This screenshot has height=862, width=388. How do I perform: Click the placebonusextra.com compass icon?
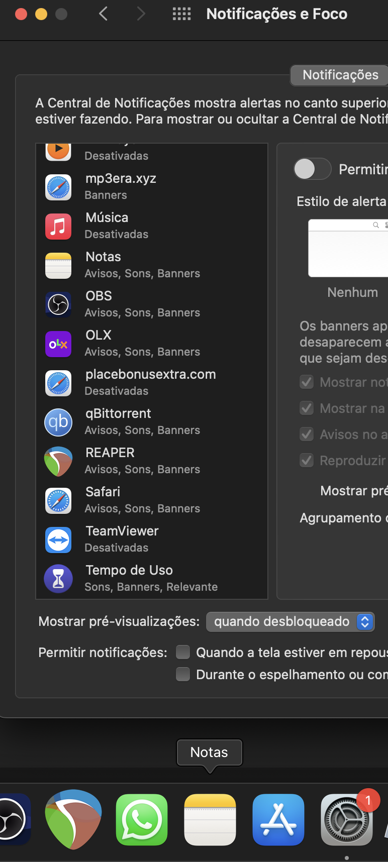pyautogui.click(x=58, y=383)
